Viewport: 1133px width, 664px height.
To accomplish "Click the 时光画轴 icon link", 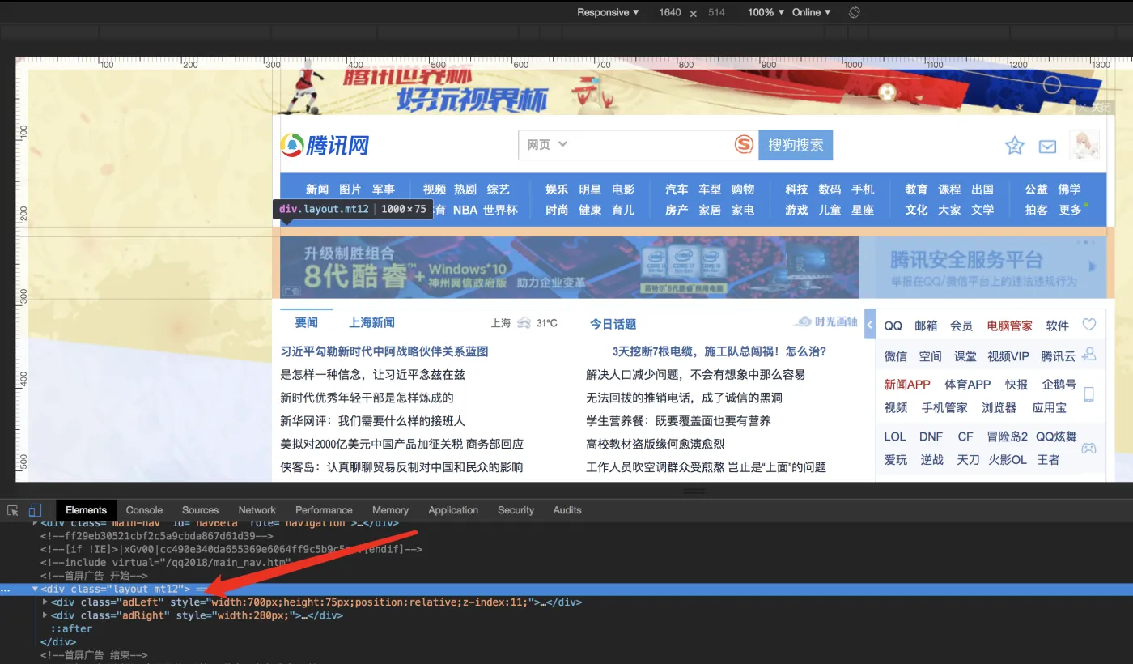I will (825, 321).
